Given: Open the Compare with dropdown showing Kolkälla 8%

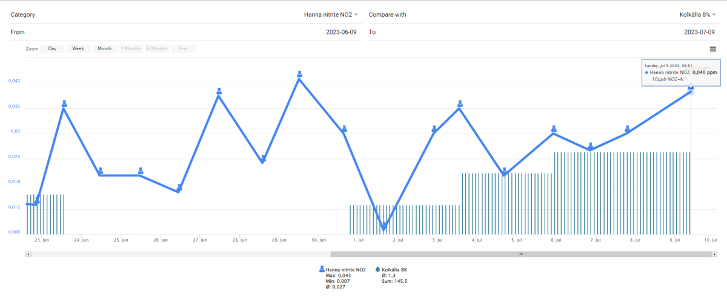Looking at the screenshot, I should 698,15.
